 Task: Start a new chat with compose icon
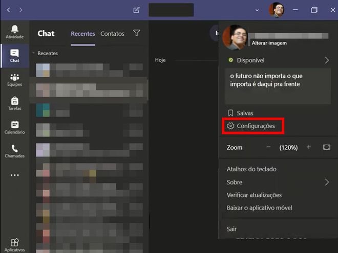136,10
